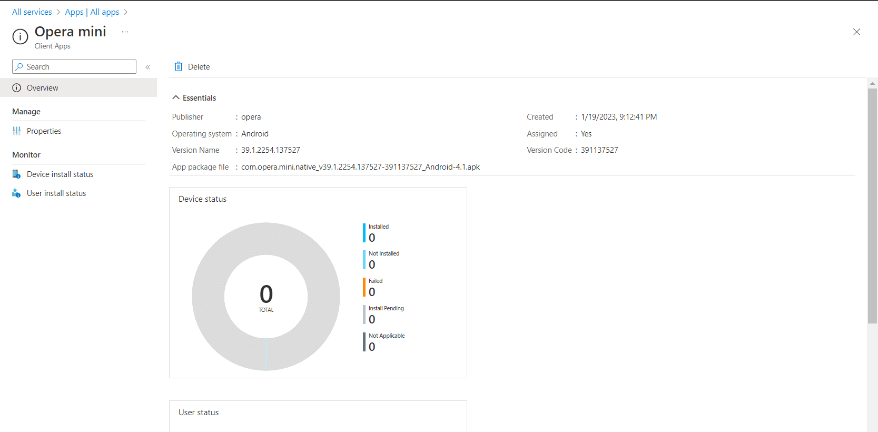Image resolution: width=878 pixels, height=432 pixels.
Task: Click the vertical scrollbar thumb
Action: click(872, 205)
